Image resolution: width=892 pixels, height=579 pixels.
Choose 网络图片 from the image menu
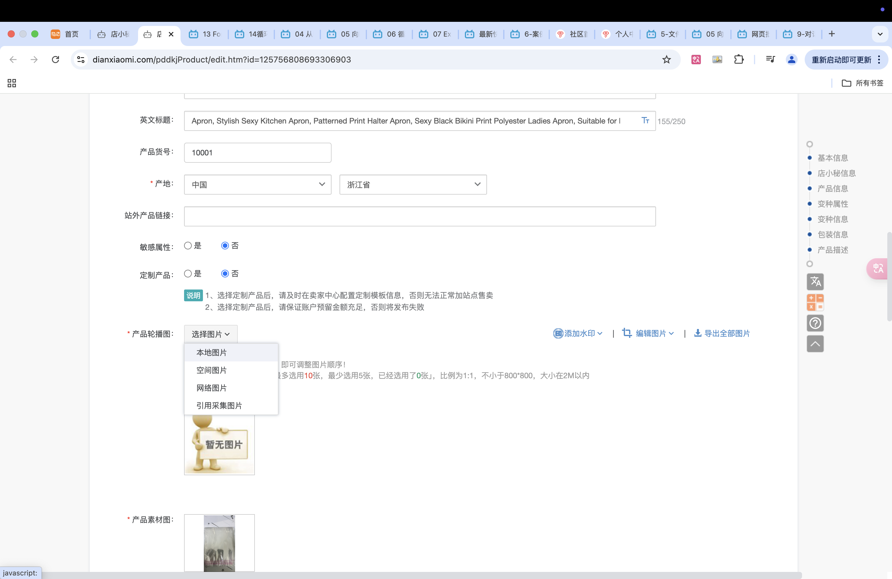click(211, 388)
